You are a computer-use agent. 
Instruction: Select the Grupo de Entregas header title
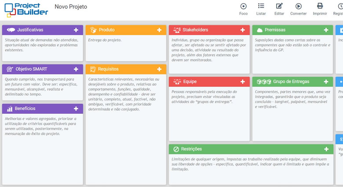(x=291, y=82)
